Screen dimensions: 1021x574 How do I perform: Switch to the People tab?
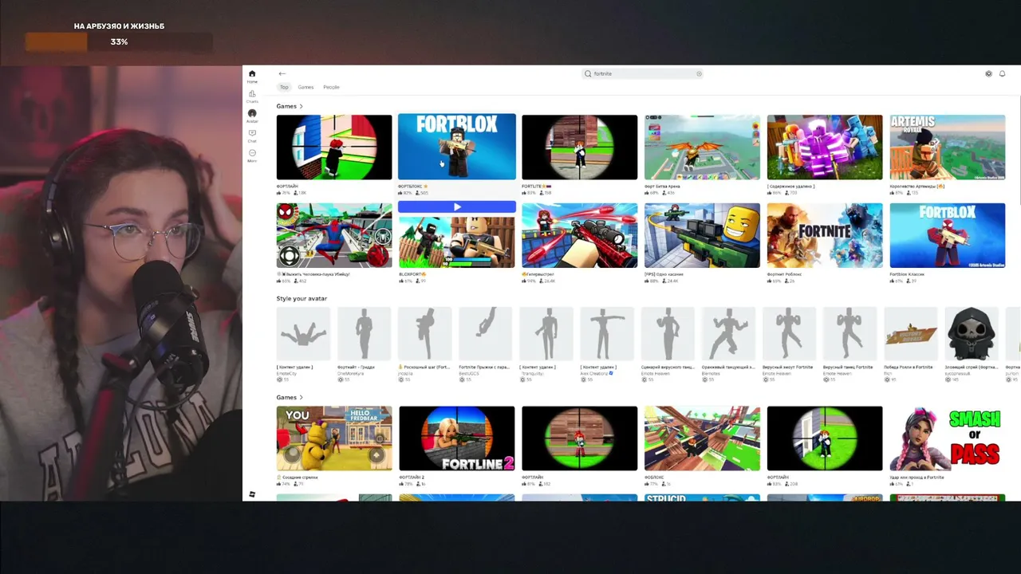click(331, 87)
